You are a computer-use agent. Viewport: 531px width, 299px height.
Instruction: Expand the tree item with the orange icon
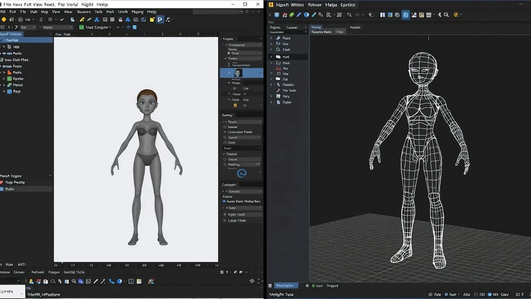click(x=4, y=72)
